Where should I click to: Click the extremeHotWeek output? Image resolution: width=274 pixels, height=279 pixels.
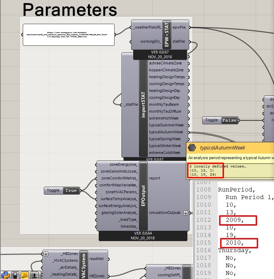click(x=164, y=118)
